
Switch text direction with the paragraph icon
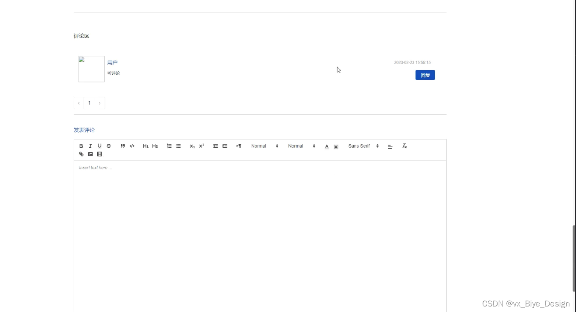[x=239, y=146]
